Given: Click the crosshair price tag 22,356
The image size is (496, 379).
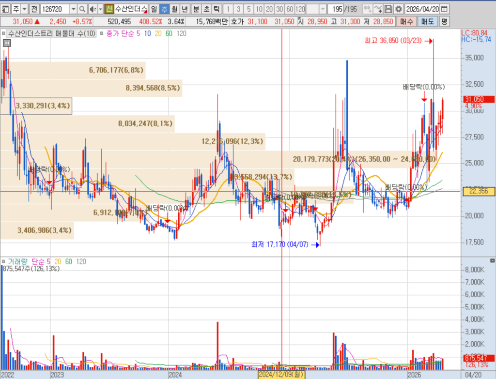Looking at the screenshot, I should [479, 191].
